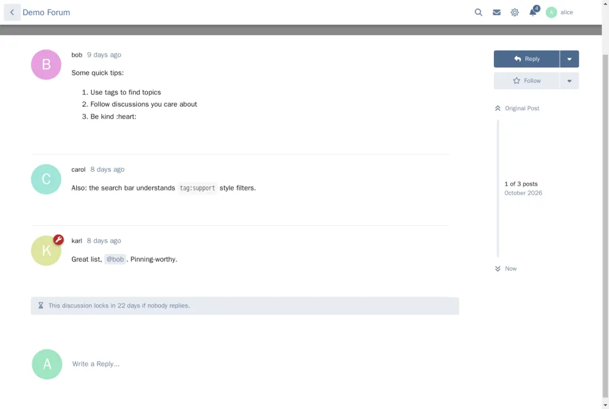Click the tag:support code snippet
Viewport: 609px width, 409px height.
tap(197, 188)
